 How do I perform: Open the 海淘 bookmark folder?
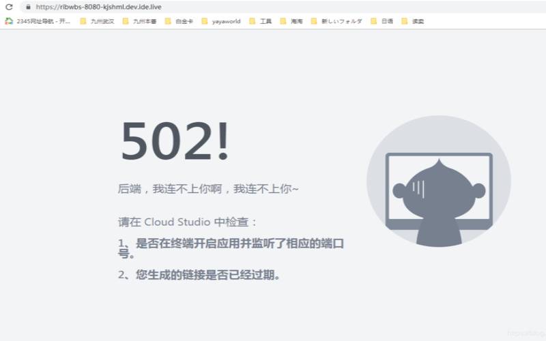click(291, 21)
